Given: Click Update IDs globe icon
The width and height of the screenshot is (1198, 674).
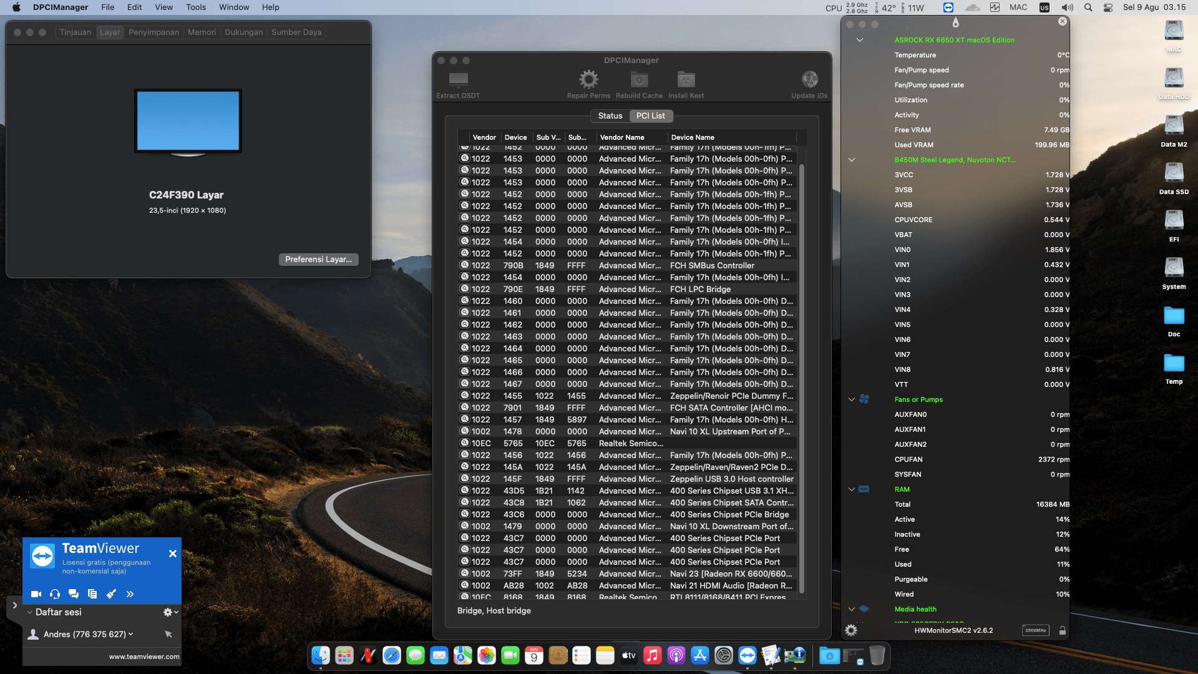Looking at the screenshot, I should [x=809, y=80].
